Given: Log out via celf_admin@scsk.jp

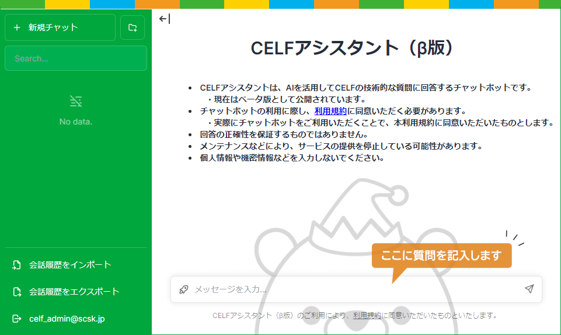Looking at the screenshot, I should tap(76, 319).
